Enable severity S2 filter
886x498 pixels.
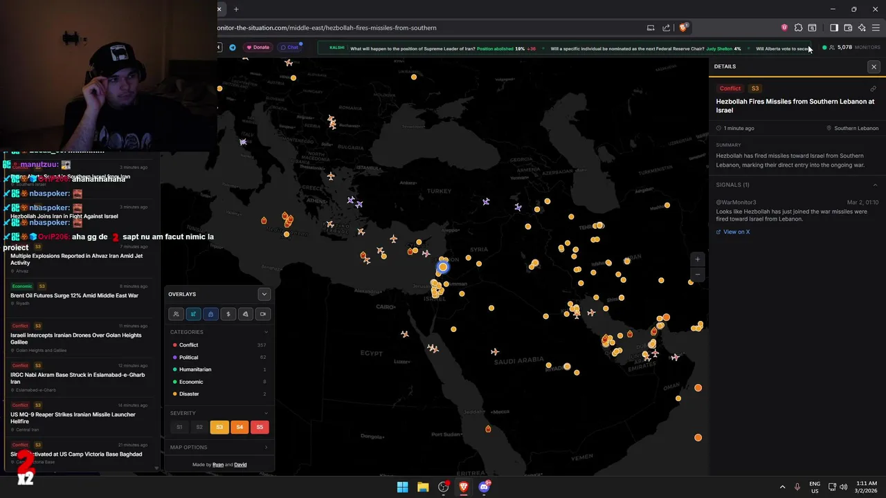(x=199, y=427)
